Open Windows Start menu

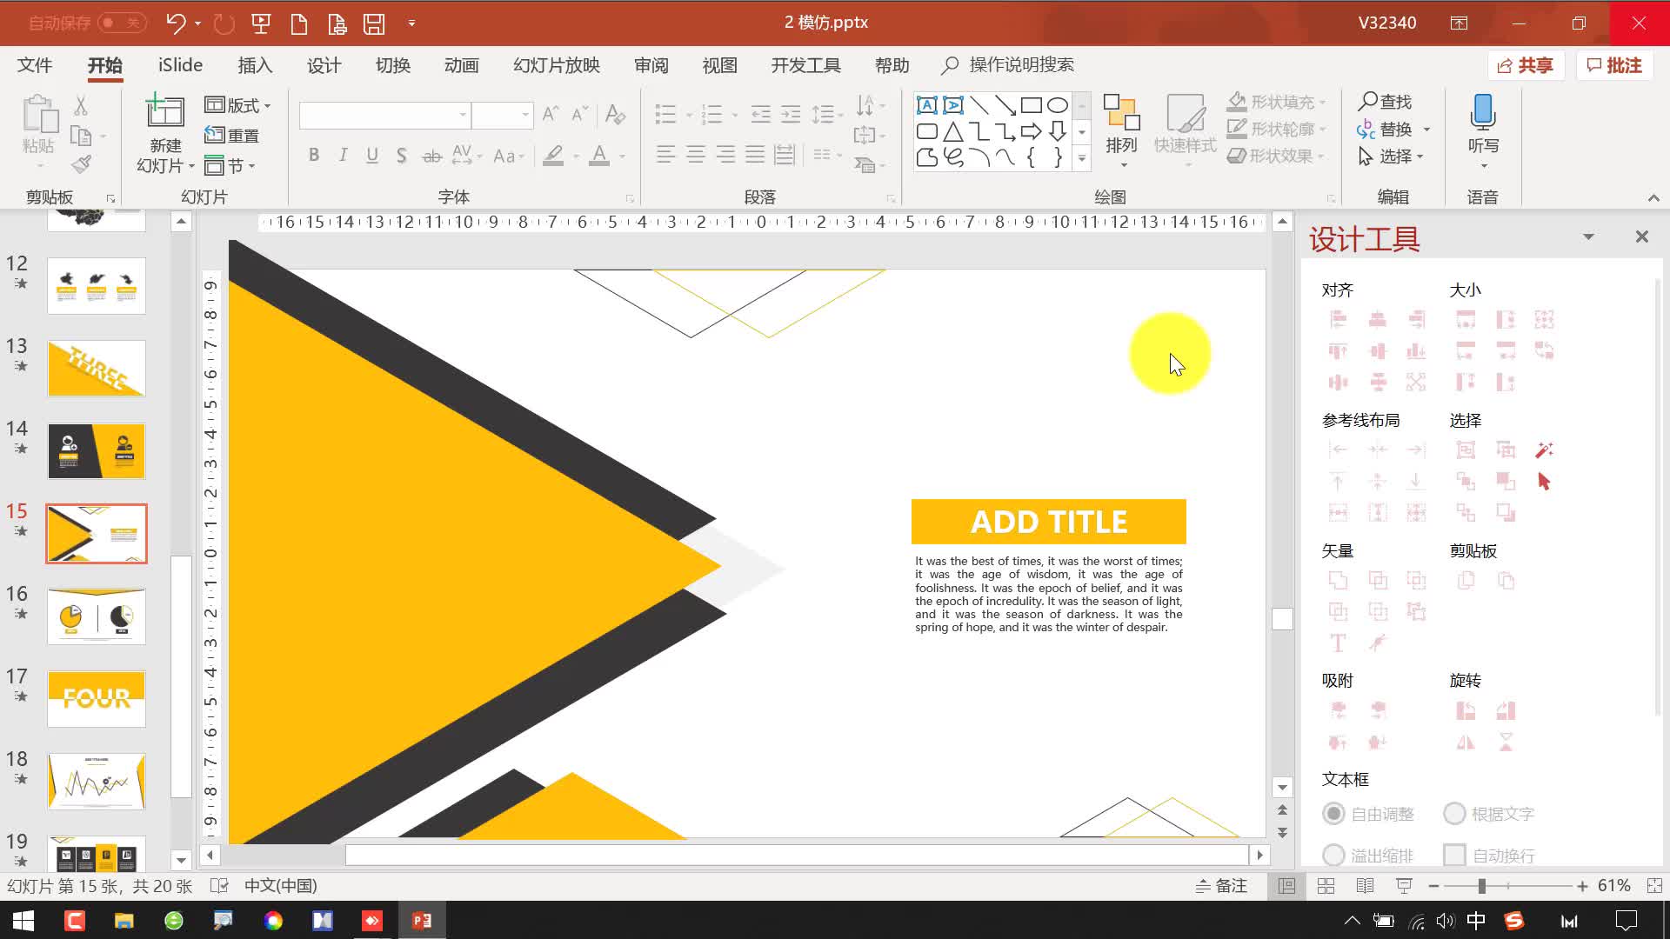click(x=23, y=921)
